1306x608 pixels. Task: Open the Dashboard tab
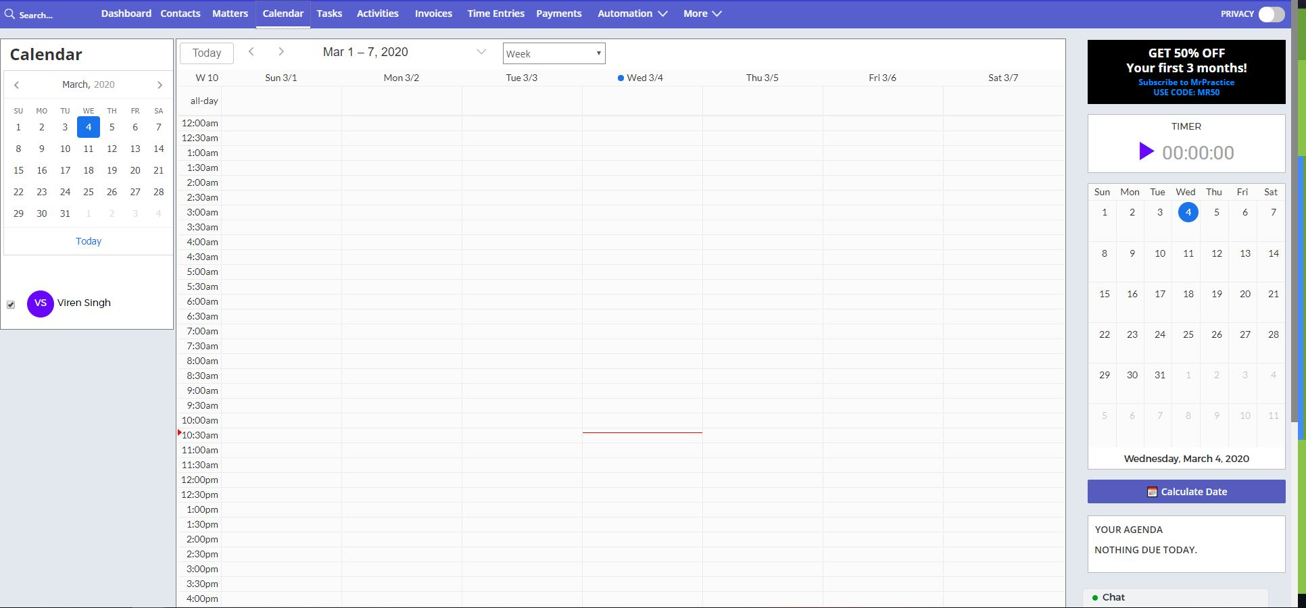(126, 14)
